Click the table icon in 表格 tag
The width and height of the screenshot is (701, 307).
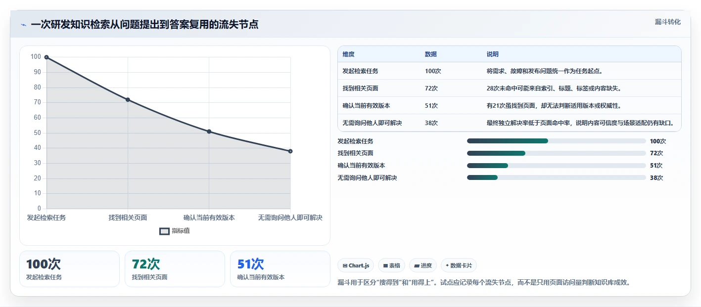[x=385, y=266]
